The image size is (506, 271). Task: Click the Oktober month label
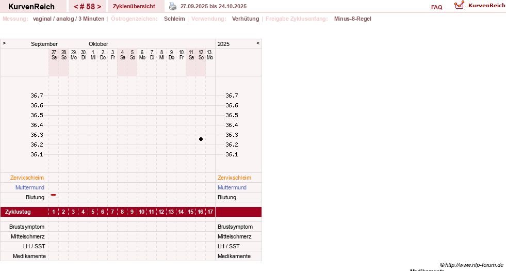click(99, 44)
